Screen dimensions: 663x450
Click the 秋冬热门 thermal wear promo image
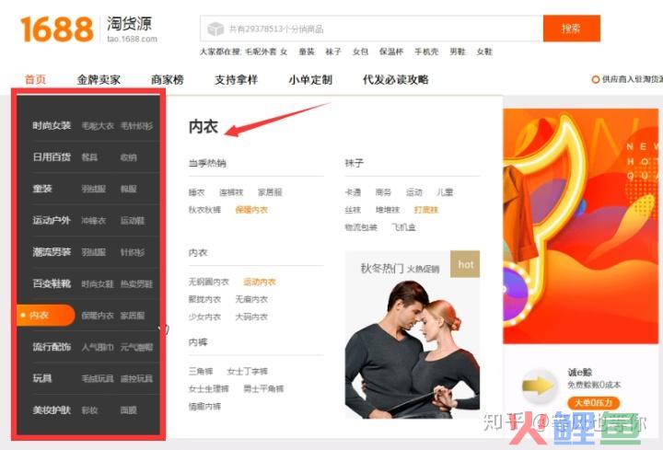click(x=412, y=336)
